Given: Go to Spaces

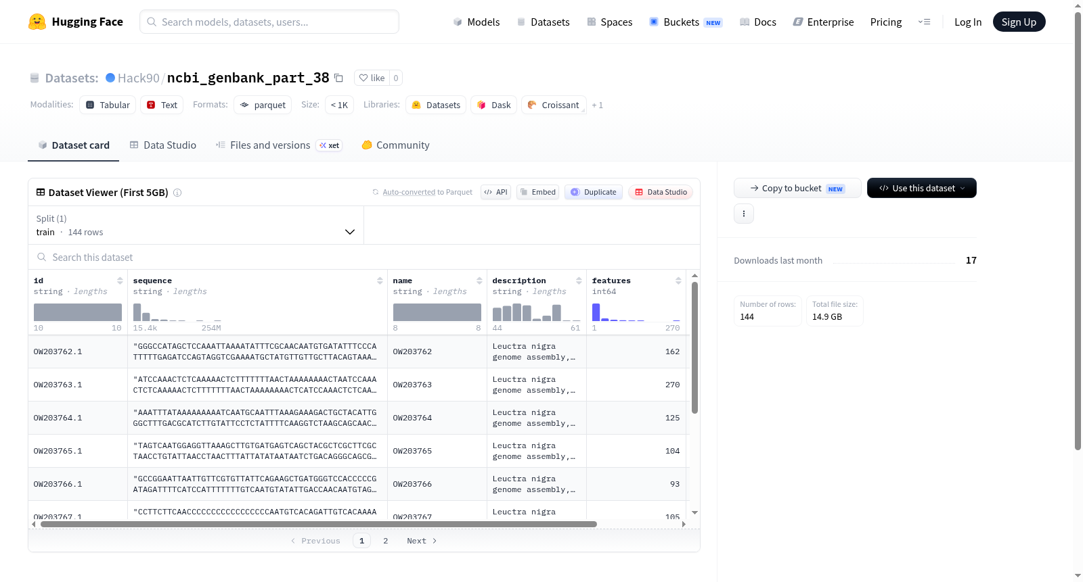Looking at the screenshot, I should (x=610, y=22).
